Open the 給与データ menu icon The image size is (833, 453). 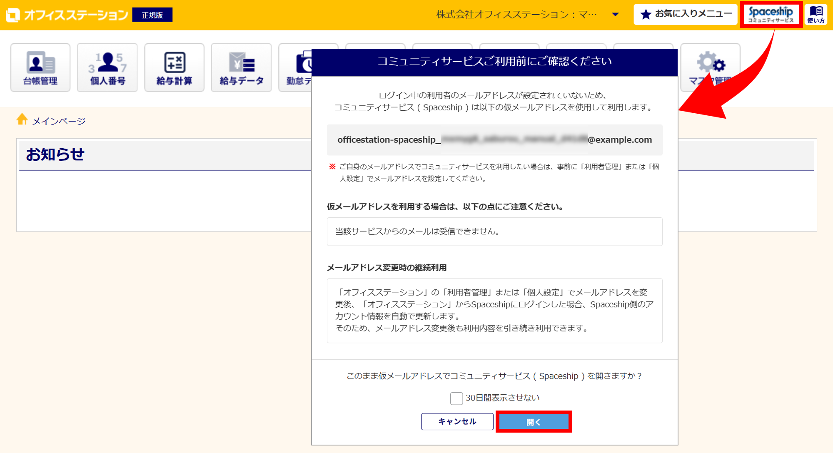click(242, 67)
